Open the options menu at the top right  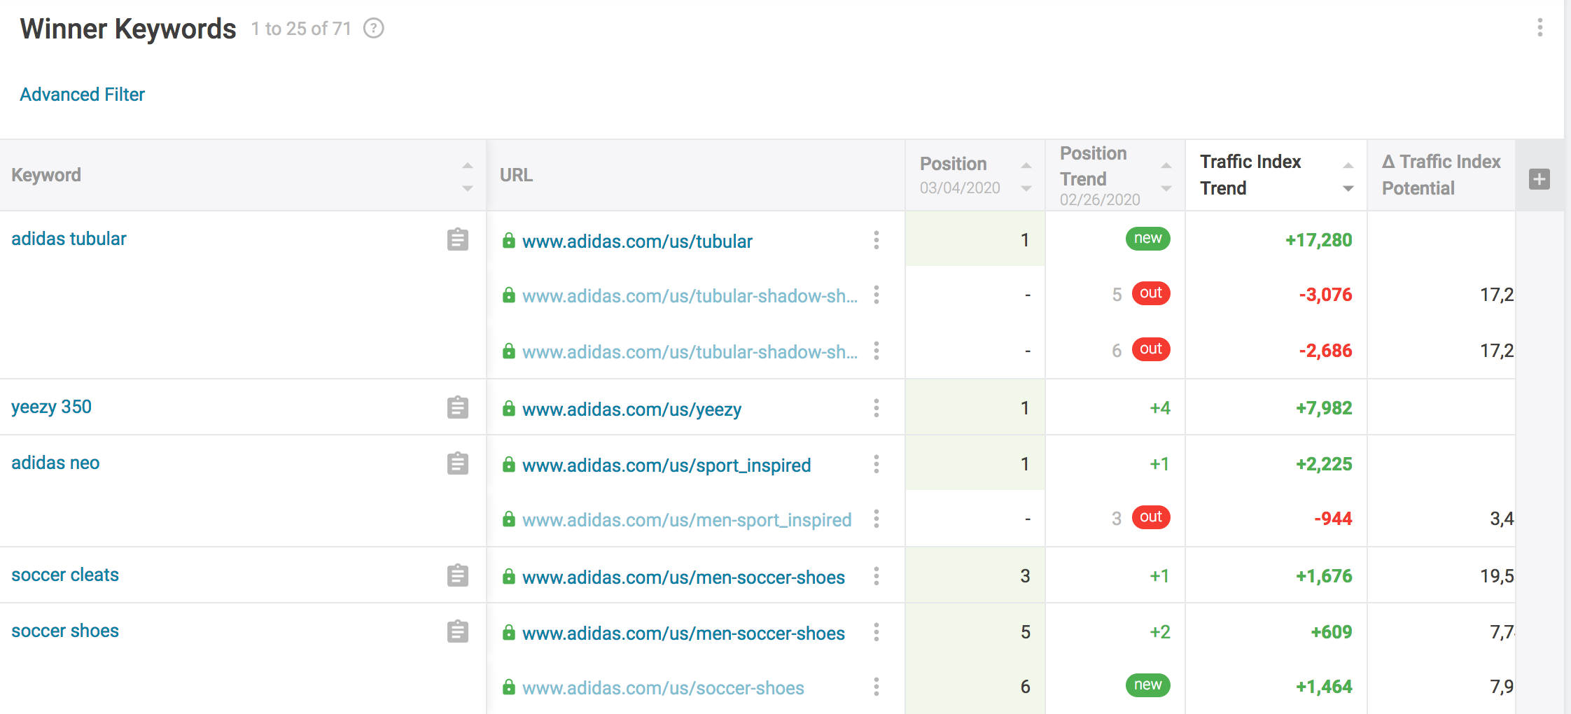(x=1539, y=28)
